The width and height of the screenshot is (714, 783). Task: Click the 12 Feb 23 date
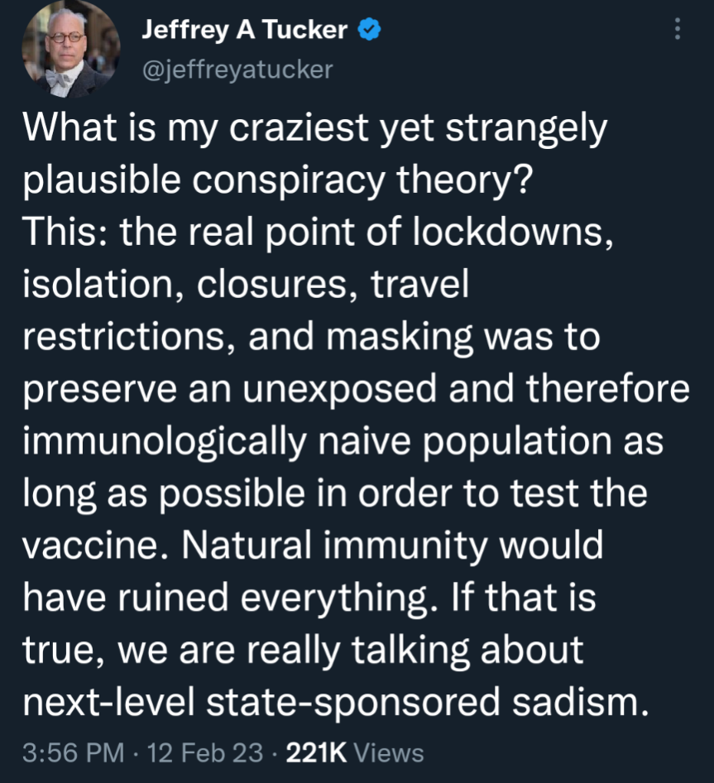pos(202,753)
